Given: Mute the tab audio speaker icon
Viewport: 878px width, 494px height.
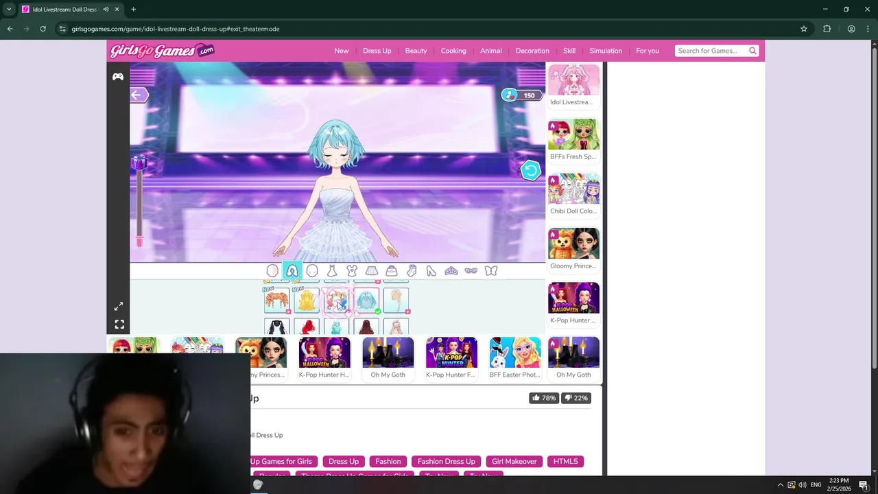Looking at the screenshot, I should coord(106,10).
